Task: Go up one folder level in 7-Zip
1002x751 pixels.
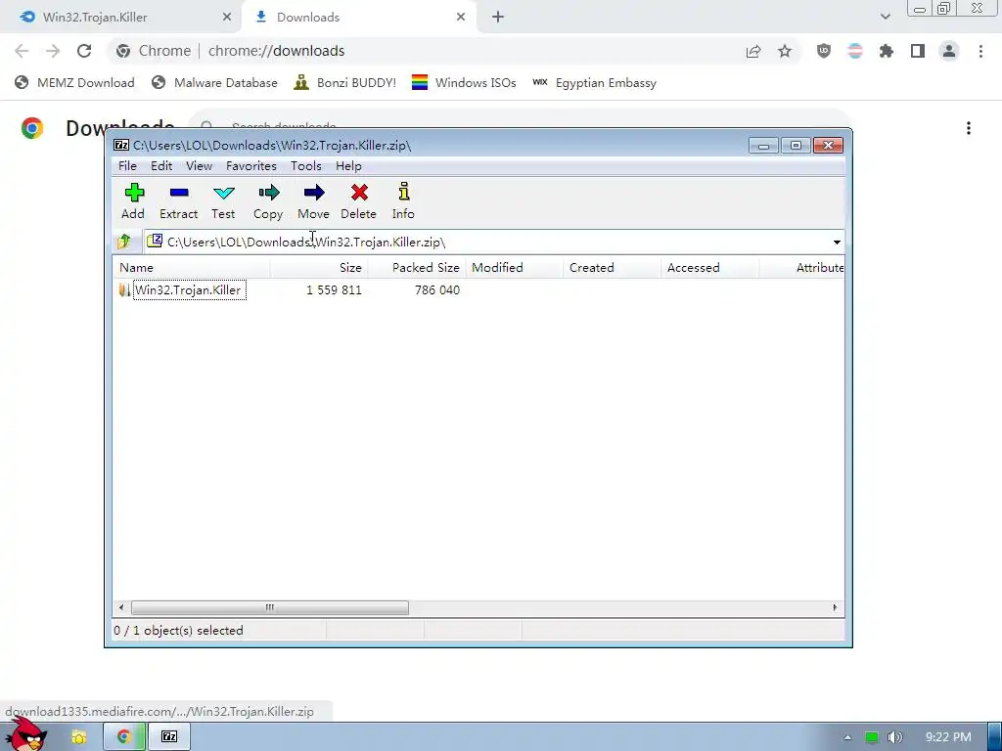Action: pyautogui.click(x=124, y=242)
